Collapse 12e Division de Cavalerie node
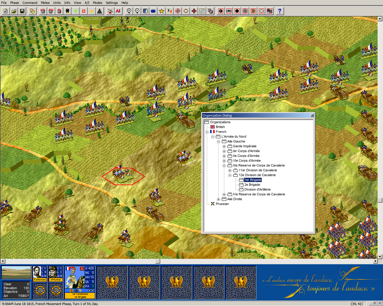Screen dimensions: 383x306 tap(230, 175)
